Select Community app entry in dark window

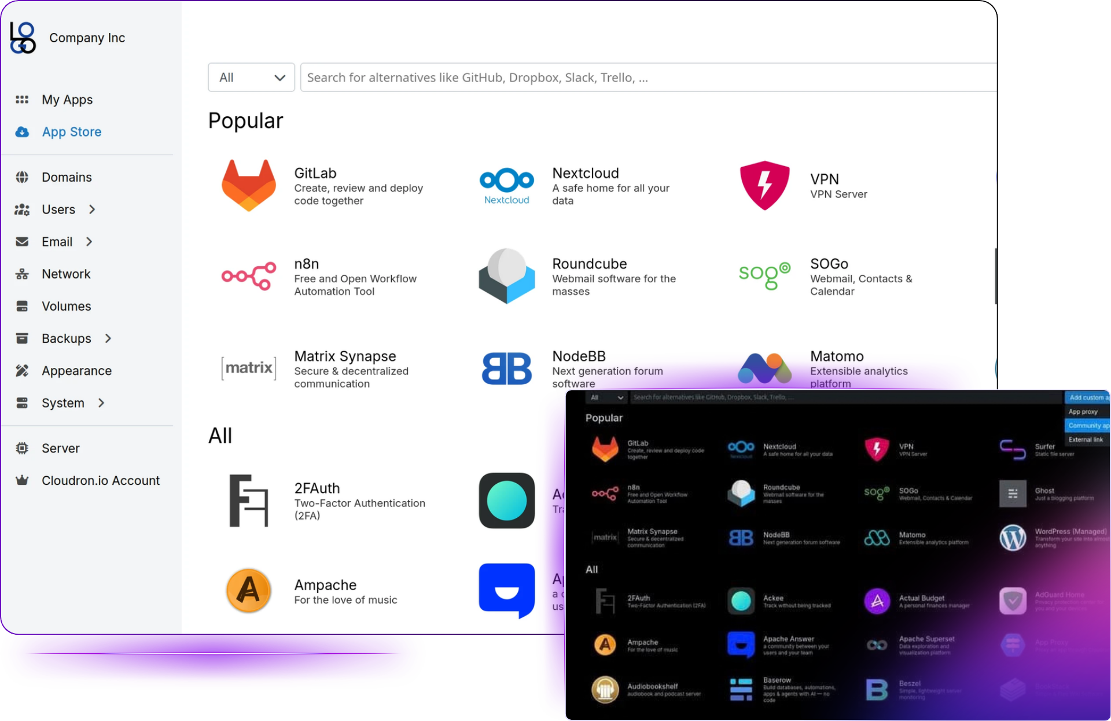tap(1087, 425)
